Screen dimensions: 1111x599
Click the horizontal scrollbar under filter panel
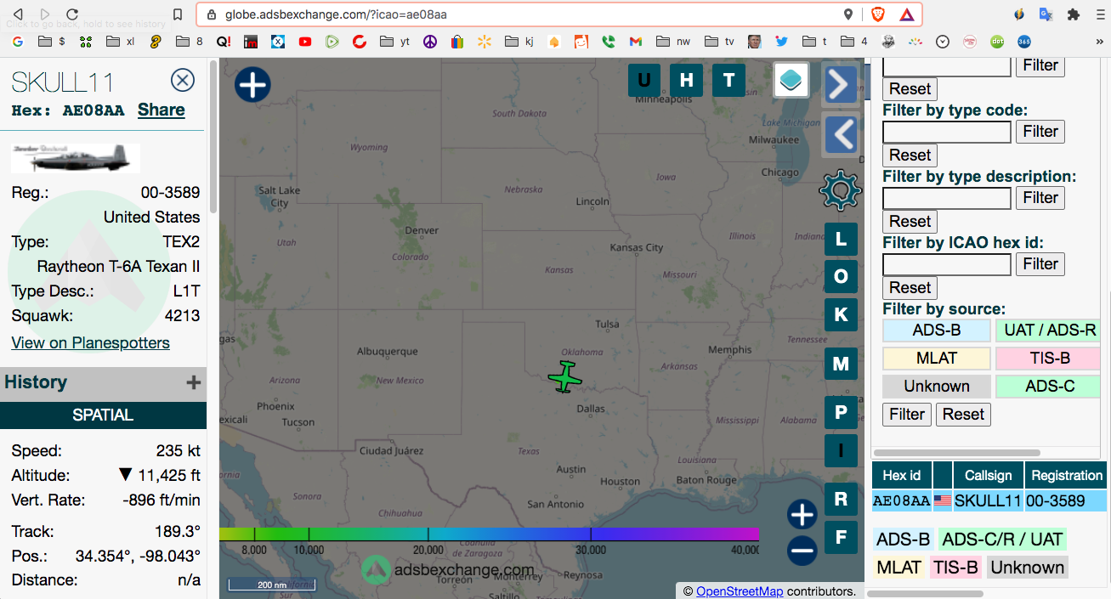pyautogui.click(x=957, y=453)
